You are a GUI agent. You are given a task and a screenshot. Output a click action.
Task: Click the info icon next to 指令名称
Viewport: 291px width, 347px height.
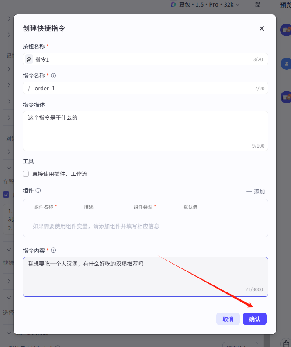click(x=54, y=76)
